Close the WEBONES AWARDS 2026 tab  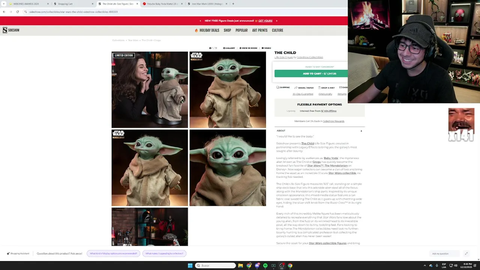pos(48,4)
